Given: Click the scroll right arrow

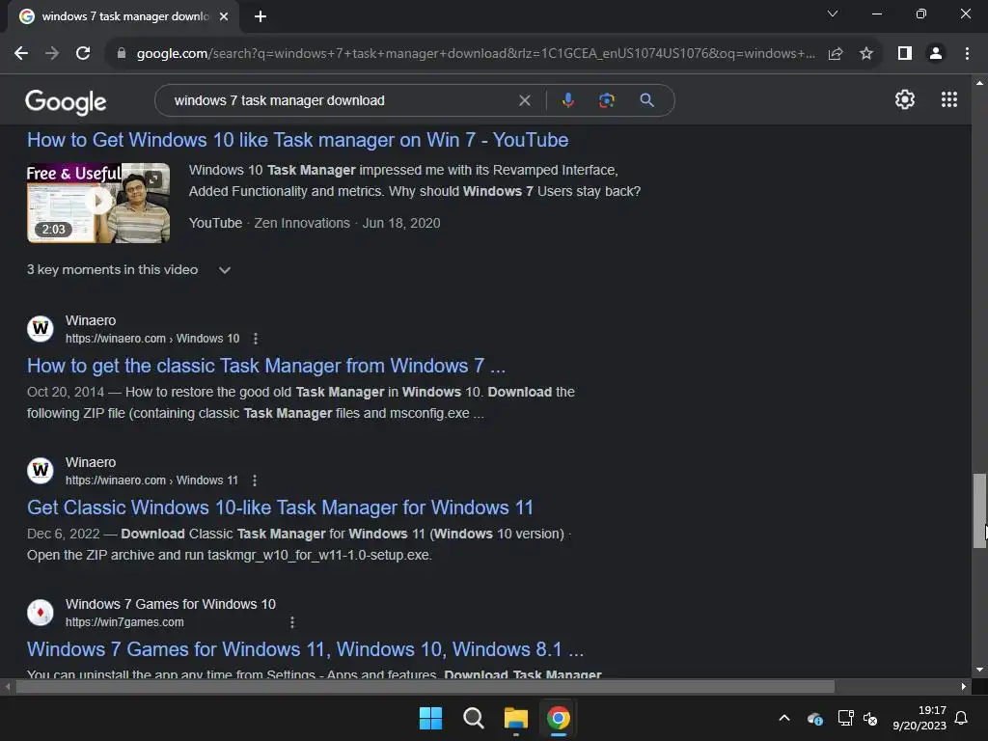Looking at the screenshot, I should pos(964,687).
